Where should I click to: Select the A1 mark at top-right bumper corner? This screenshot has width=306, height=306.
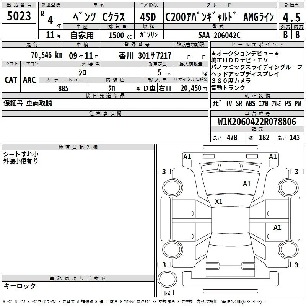(x=273, y=157)
